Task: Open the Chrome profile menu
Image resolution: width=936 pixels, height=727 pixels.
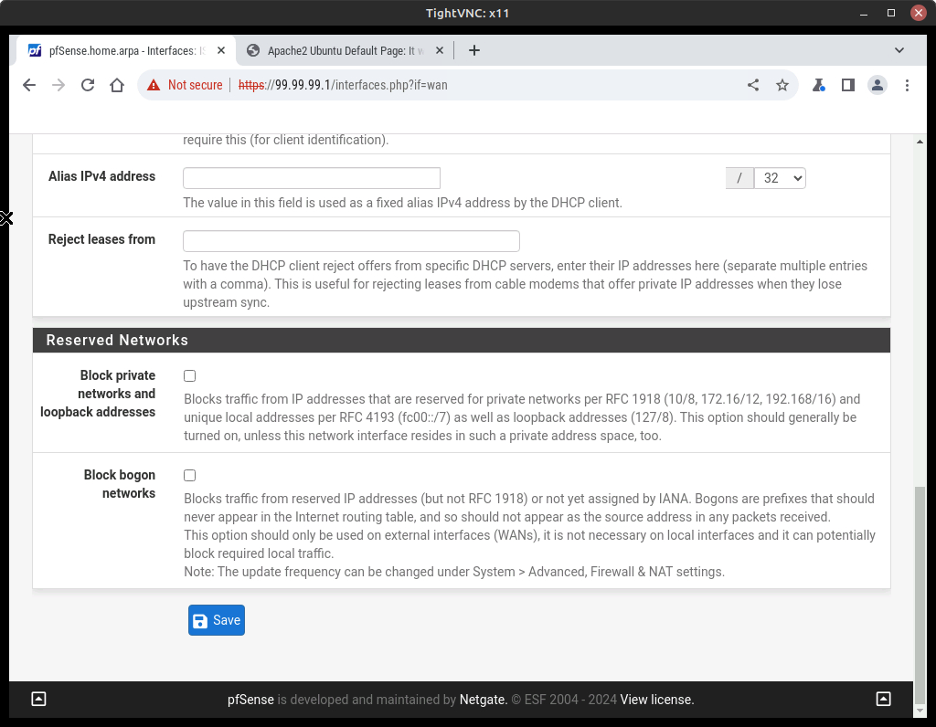Action: click(877, 85)
